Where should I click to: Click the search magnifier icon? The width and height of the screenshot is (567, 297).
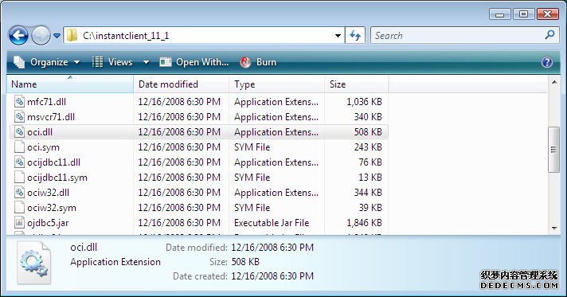549,35
